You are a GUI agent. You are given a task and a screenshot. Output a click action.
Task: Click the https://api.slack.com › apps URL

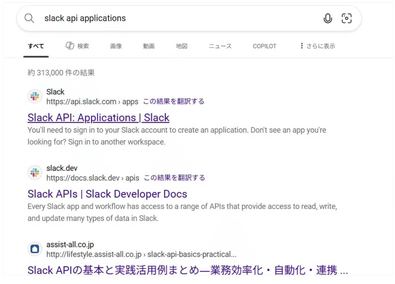pyautogui.click(x=92, y=102)
